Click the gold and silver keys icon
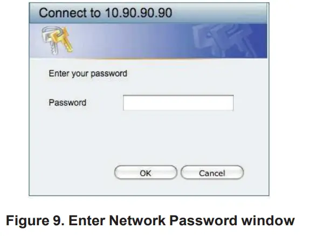This screenshot has height=236, width=324. point(57,40)
